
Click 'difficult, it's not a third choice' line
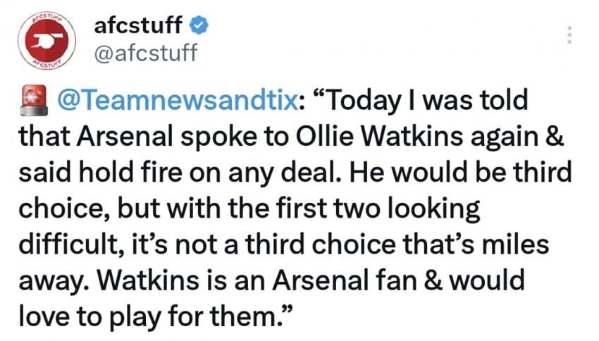207,244
